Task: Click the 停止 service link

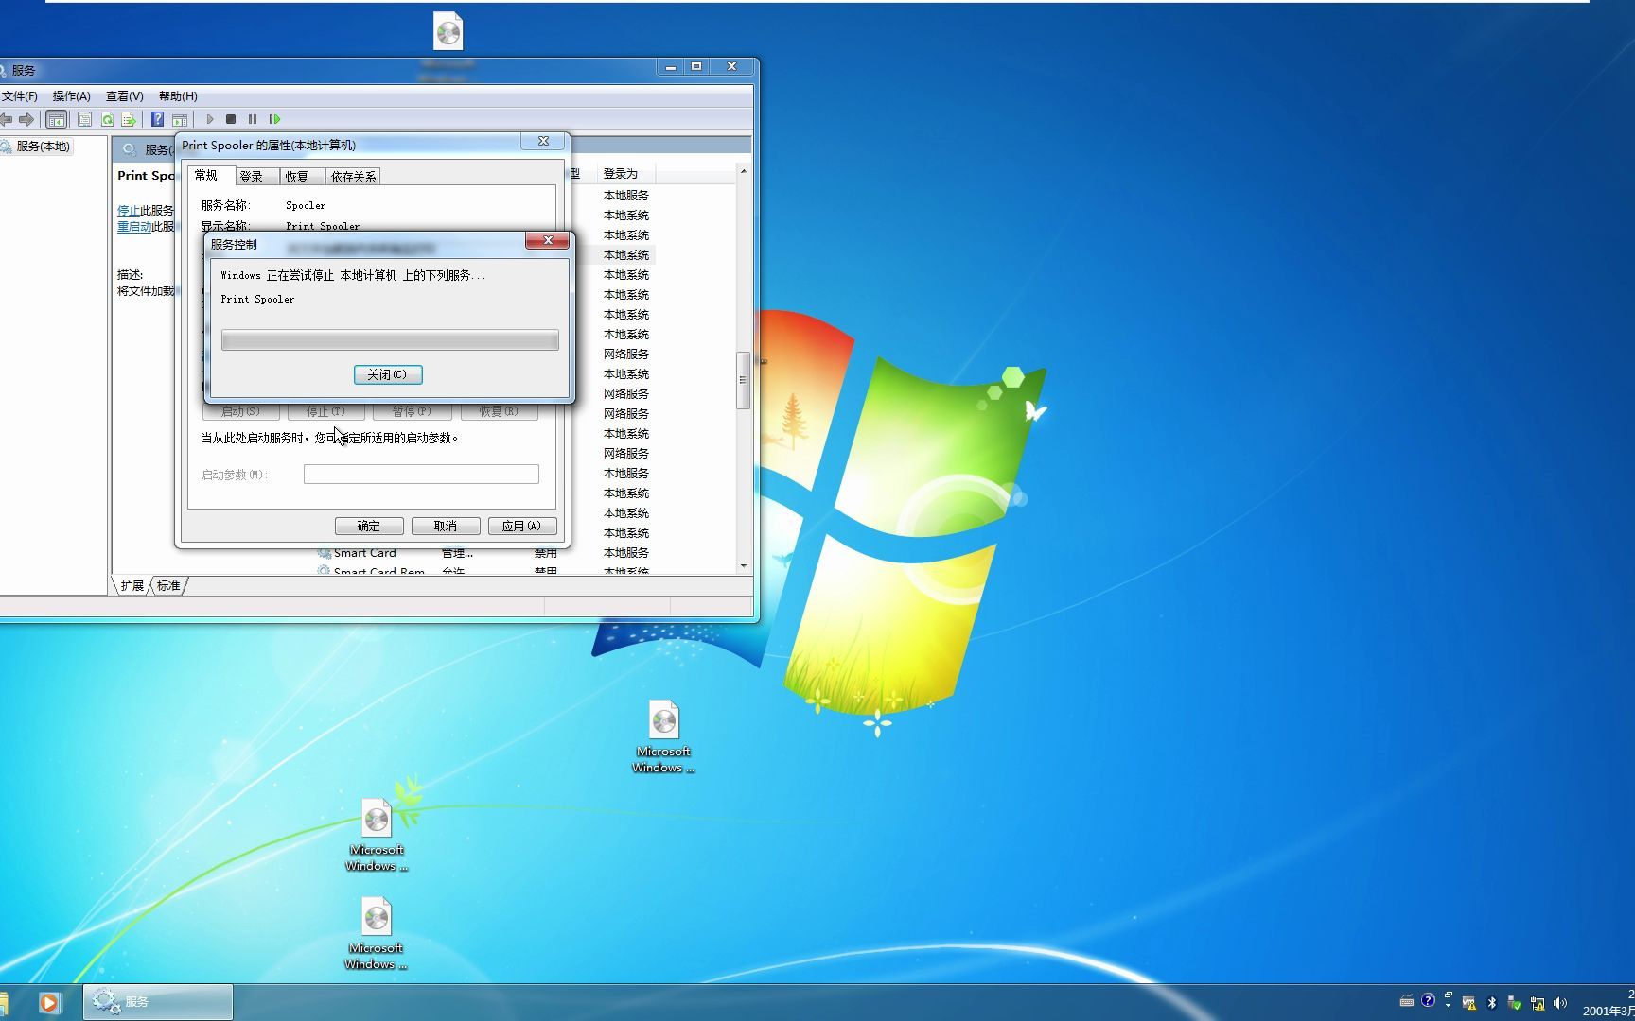Action: pyautogui.click(x=129, y=211)
